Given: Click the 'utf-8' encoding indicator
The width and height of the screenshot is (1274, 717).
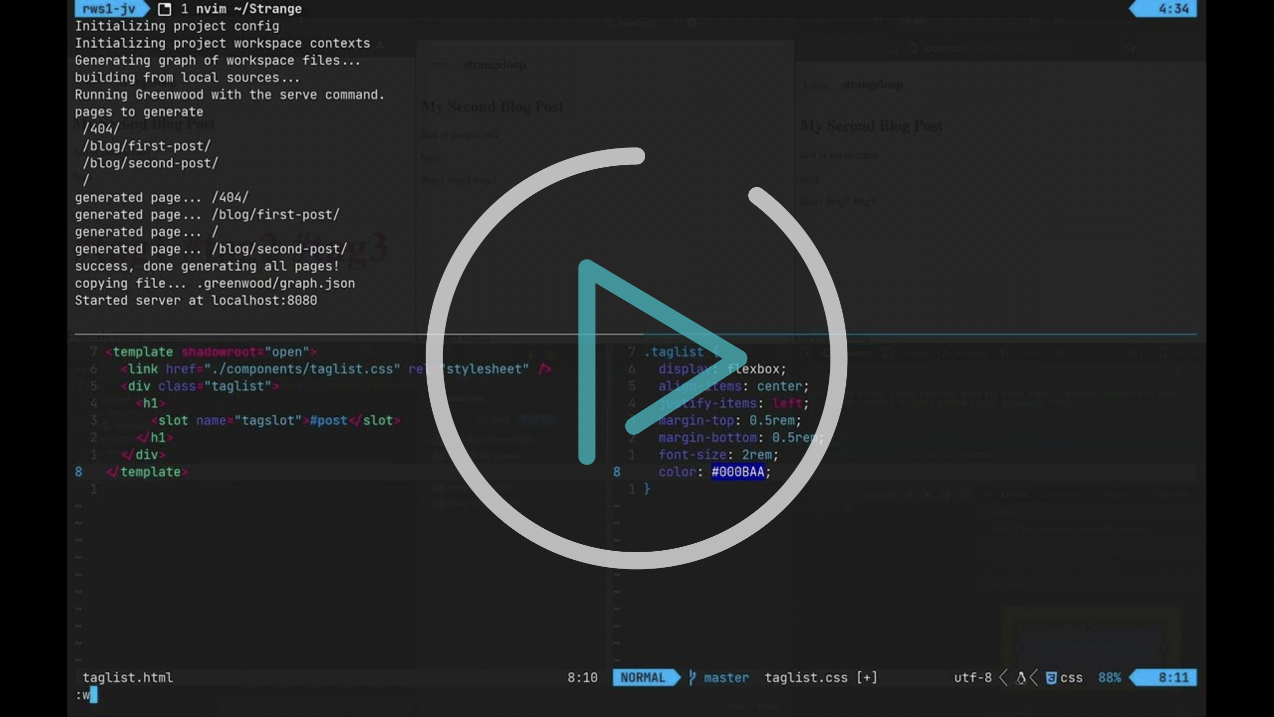Looking at the screenshot, I should tap(973, 678).
